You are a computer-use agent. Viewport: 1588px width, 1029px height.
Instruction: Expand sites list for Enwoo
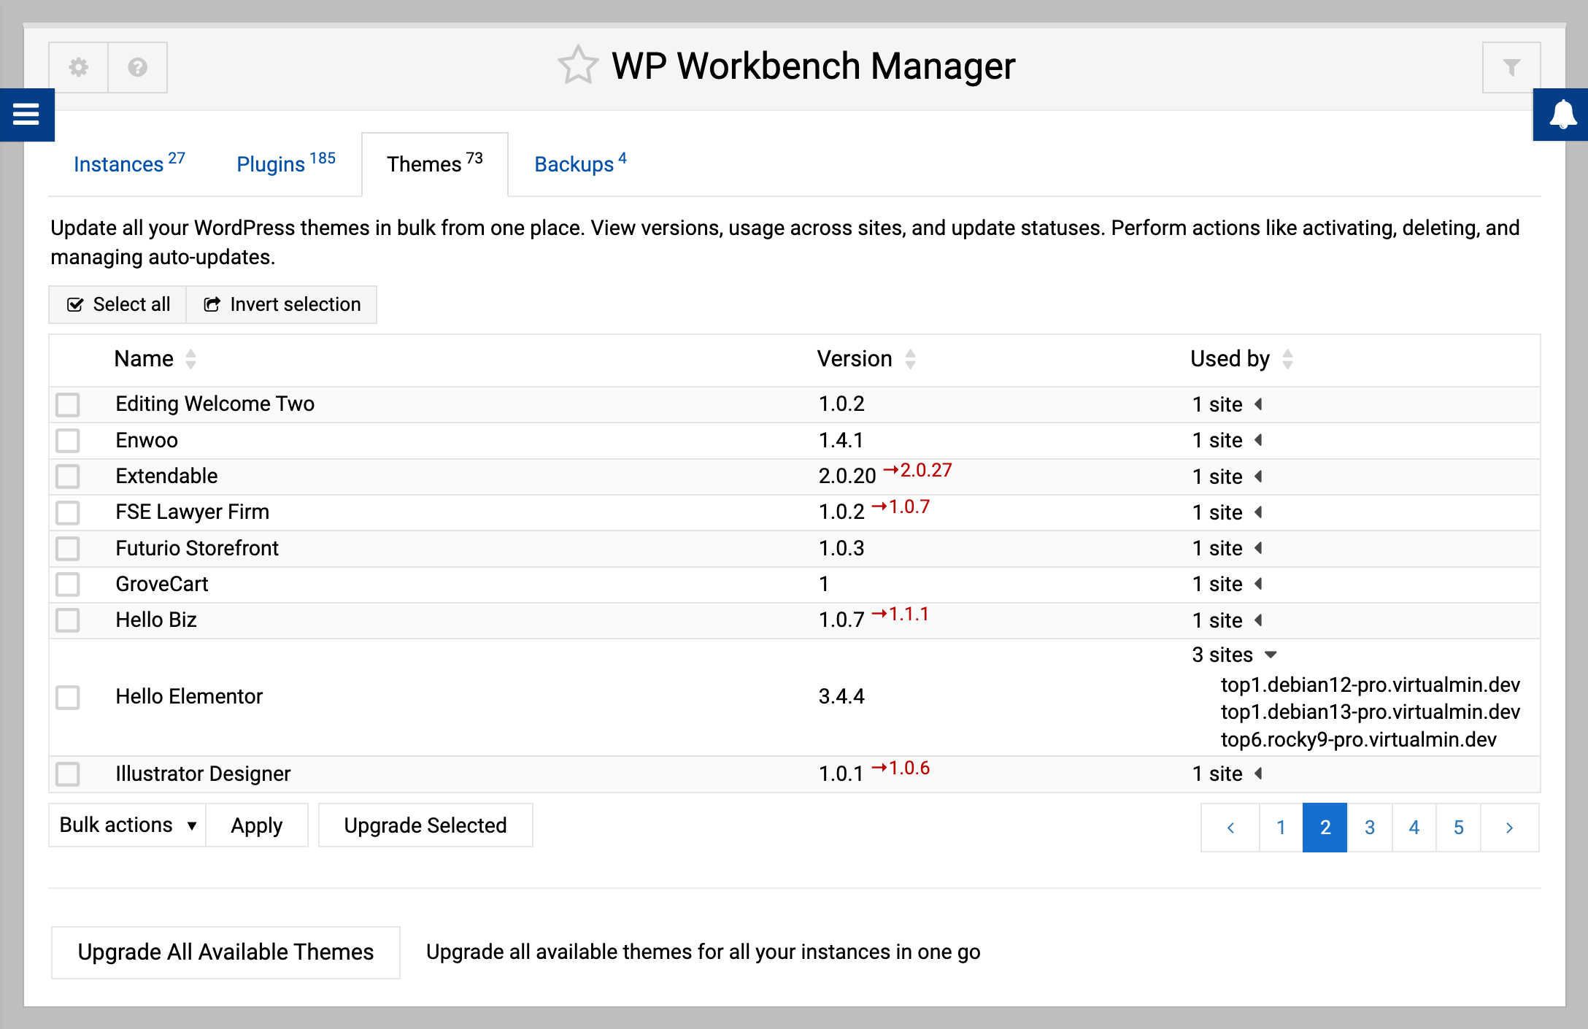pyautogui.click(x=1258, y=440)
